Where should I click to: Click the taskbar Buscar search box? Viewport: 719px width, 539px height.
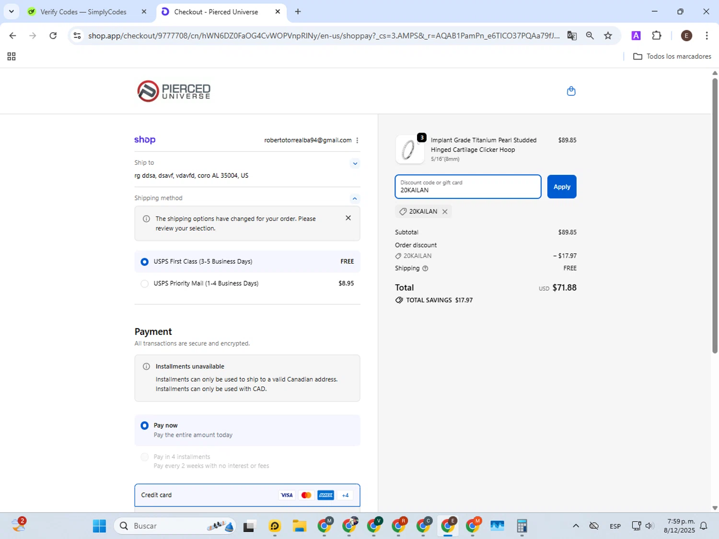point(175,526)
